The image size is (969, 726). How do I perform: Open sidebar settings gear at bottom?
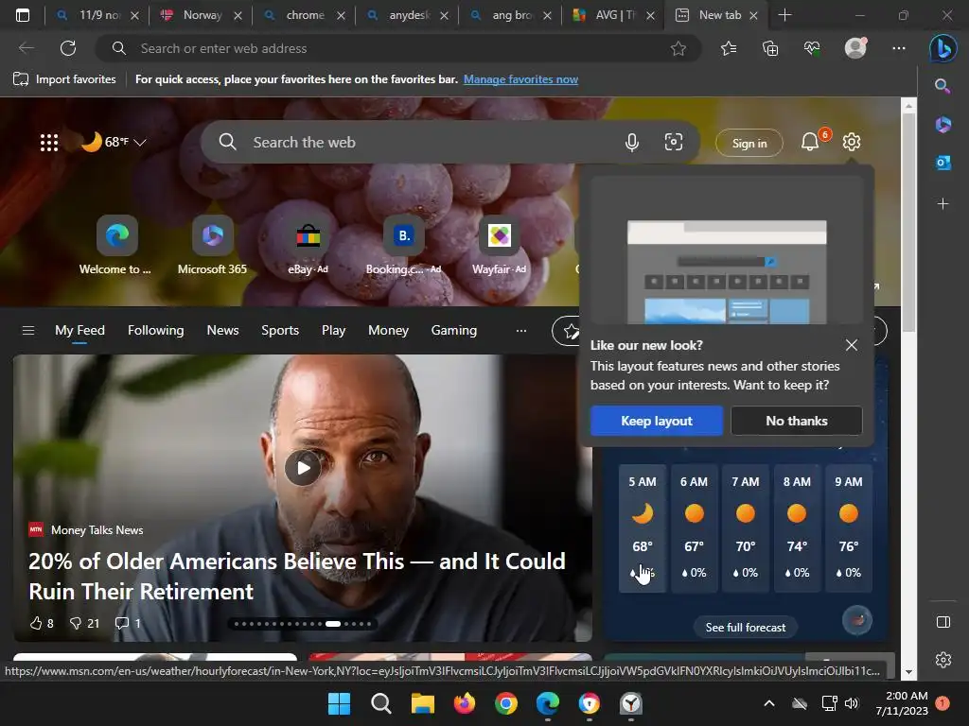coord(943,659)
